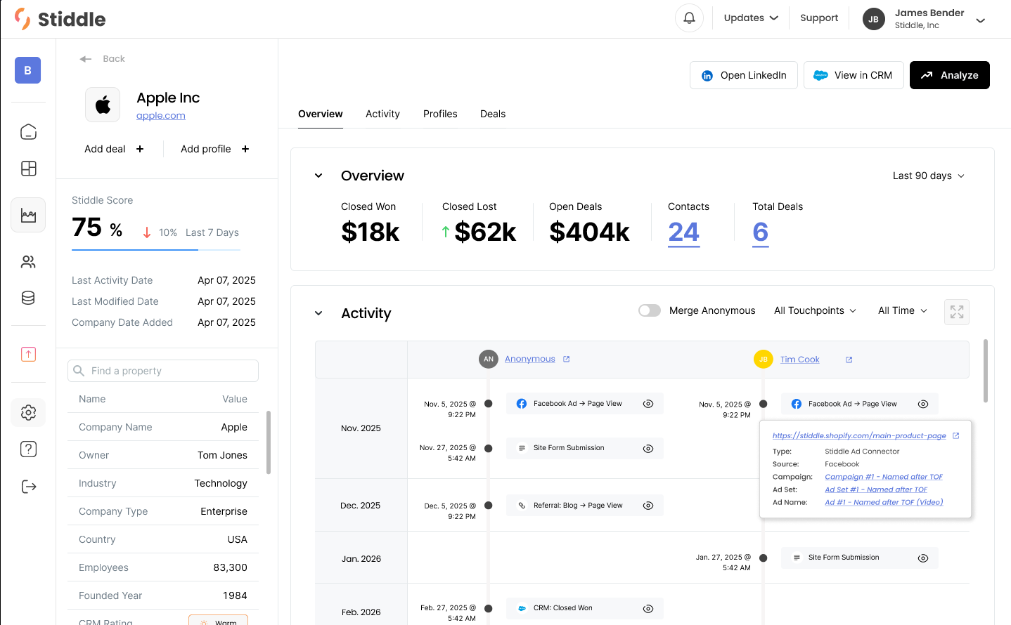Open Tim Cook external link icon

[849, 360]
